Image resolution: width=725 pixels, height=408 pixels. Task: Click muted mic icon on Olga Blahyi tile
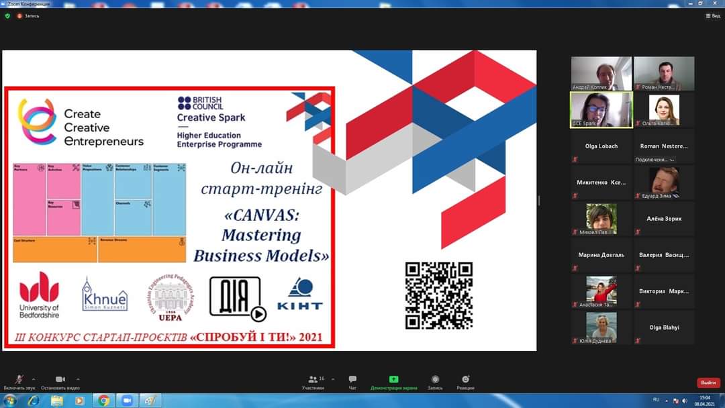pos(638,341)
